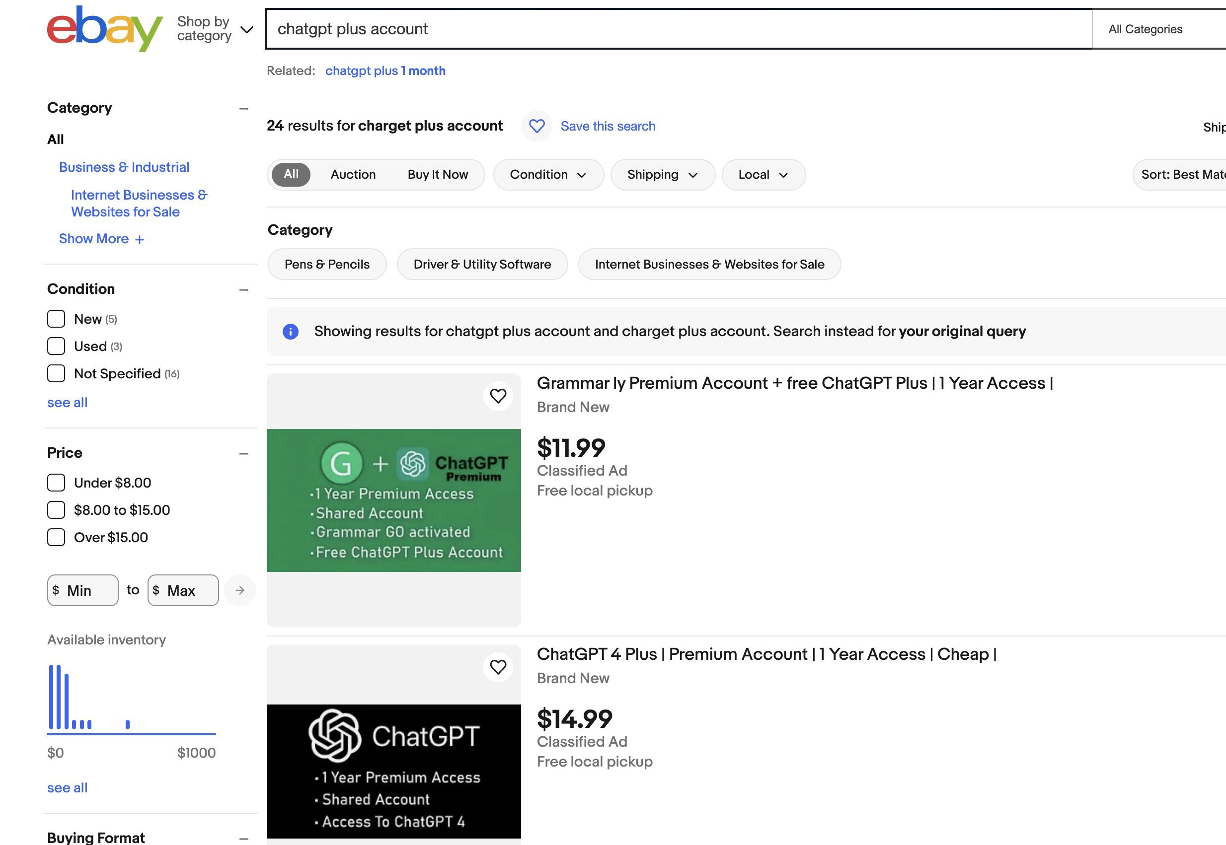Open the Local filter dropdown
Viewport: 1226px width, 845px height.
coord(763,174)
